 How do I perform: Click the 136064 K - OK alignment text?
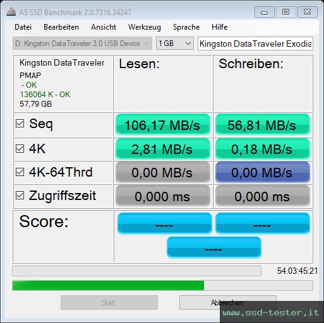click(x=45, y=95)
